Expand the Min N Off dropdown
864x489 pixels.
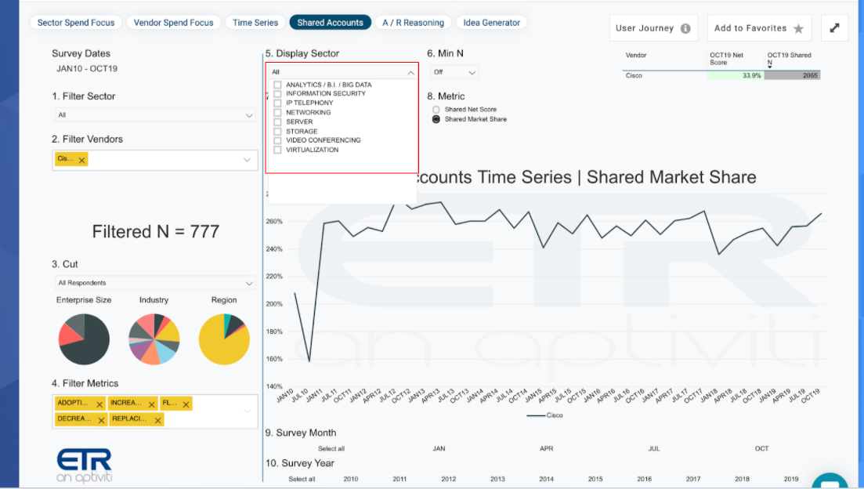454,72
